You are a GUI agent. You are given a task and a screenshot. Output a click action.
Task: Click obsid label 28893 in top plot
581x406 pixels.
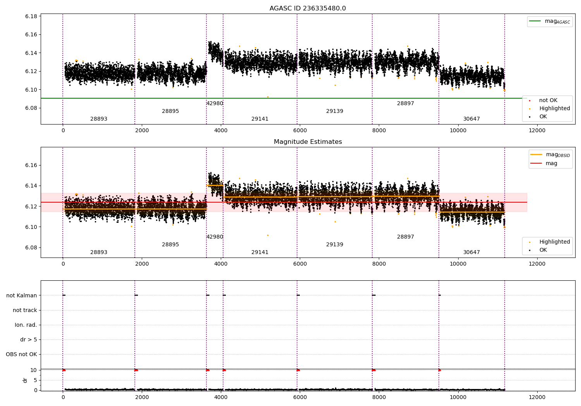point(99,119)
